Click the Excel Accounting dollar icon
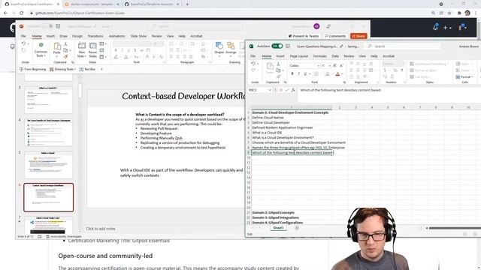The image size is (481, 270). click(x=385, y=70)
